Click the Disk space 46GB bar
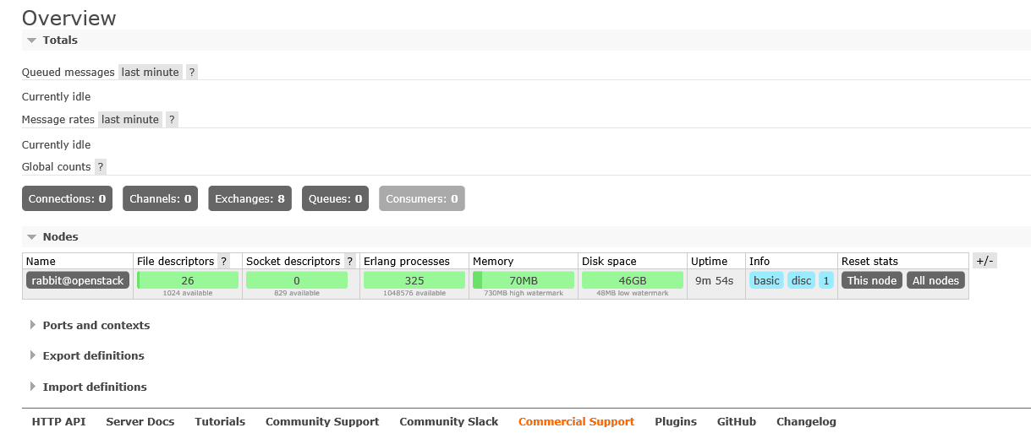Image resolution: width=1031 pixels, height=444 pixels. [633, 280]
